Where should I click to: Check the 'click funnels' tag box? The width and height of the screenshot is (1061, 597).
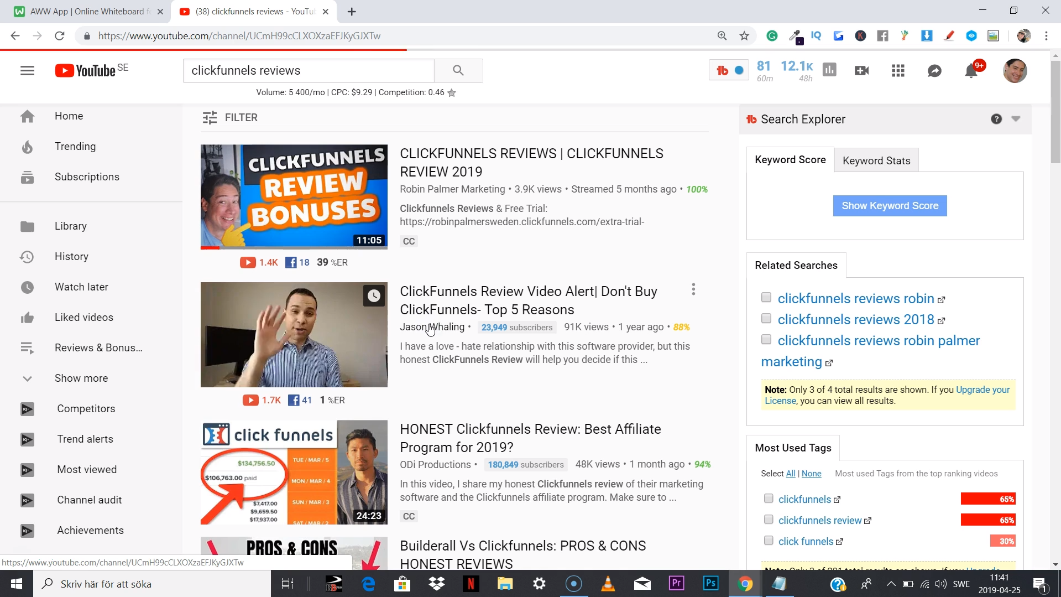[x=769, y=541]
